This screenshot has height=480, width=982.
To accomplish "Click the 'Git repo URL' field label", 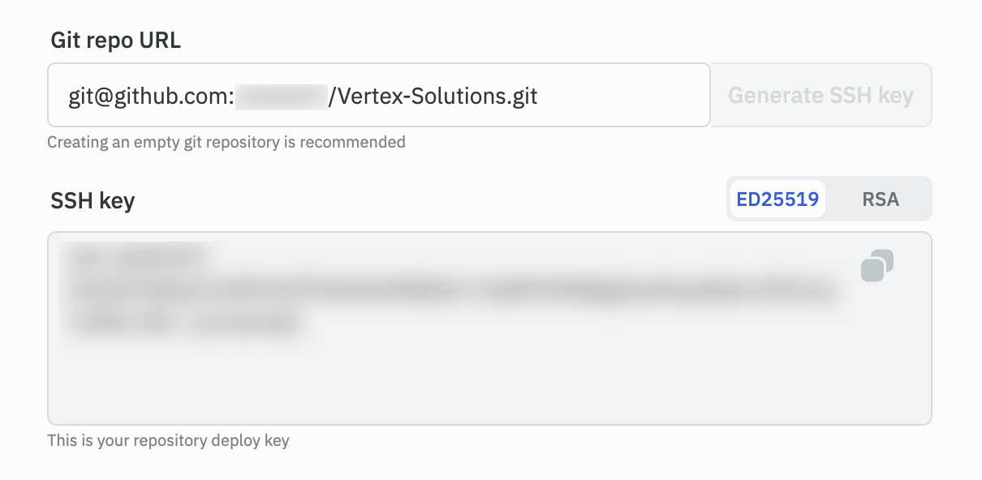I will pyautogui.click(x=115, y=41).
